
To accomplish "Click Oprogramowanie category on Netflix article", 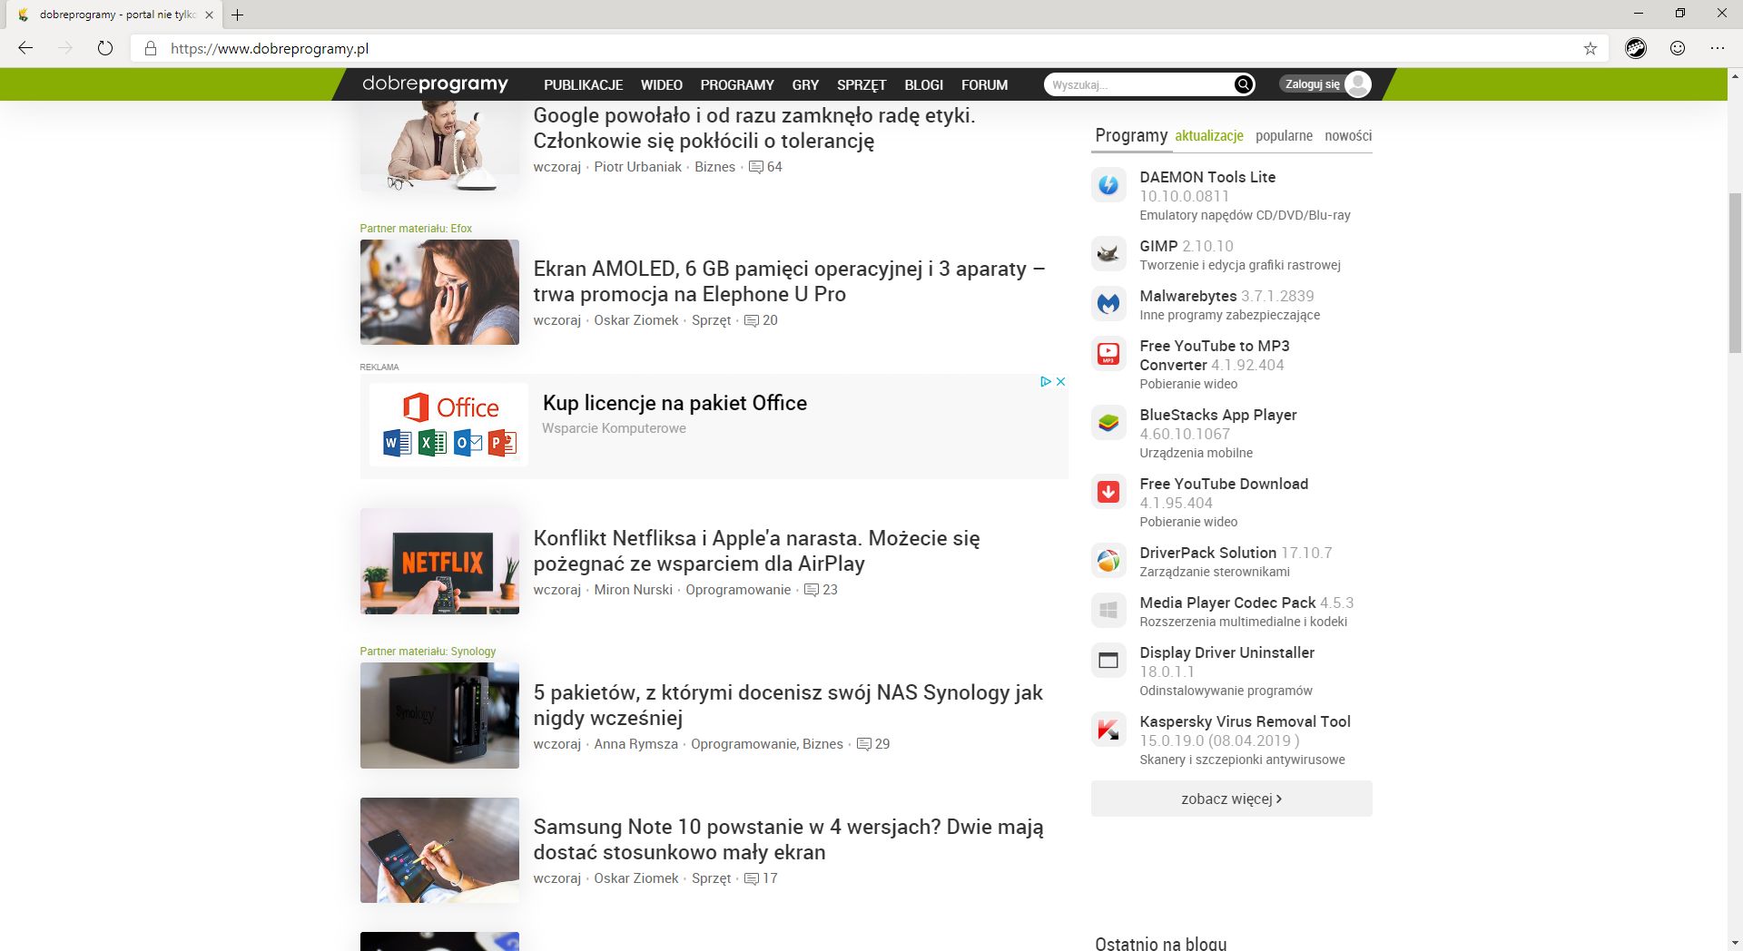I will point(738,590).
